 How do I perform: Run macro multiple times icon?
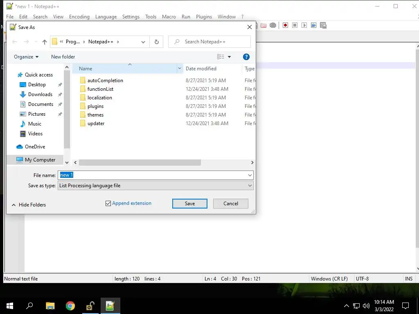coord(313,25)
